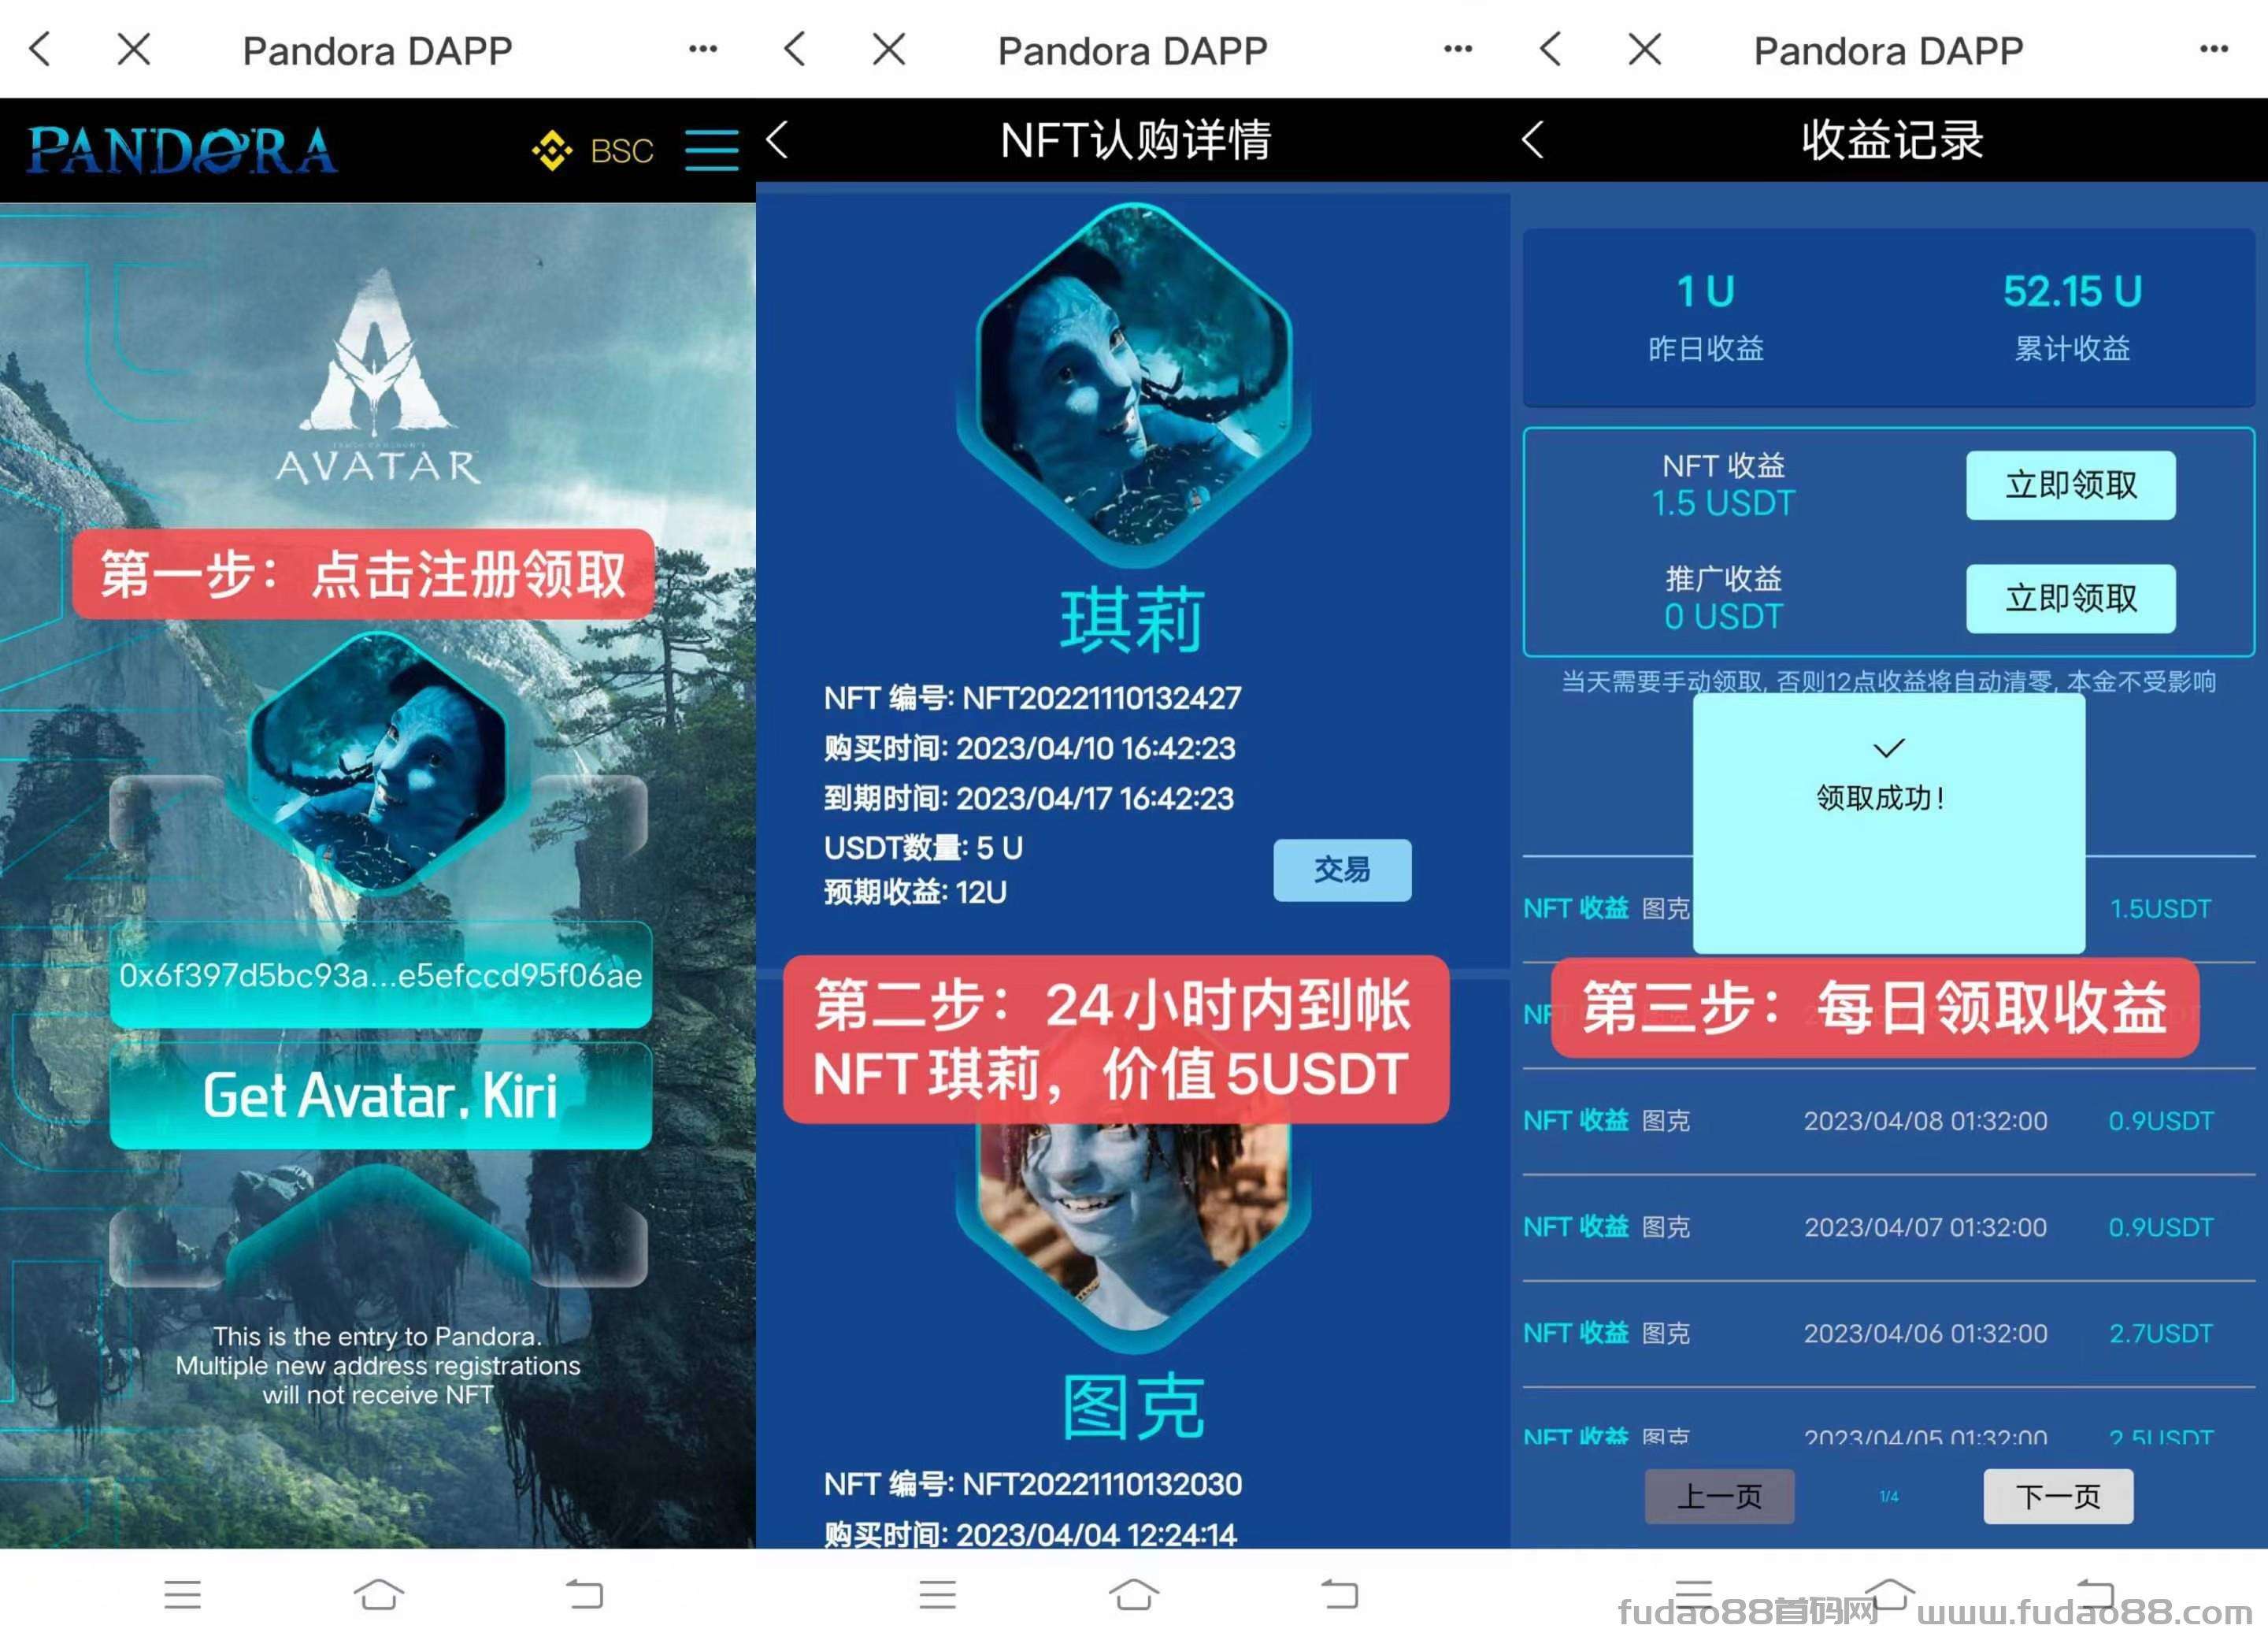
Task: Click NFT 收益 1.5 USDT amount
Action: pos(1723,503)
